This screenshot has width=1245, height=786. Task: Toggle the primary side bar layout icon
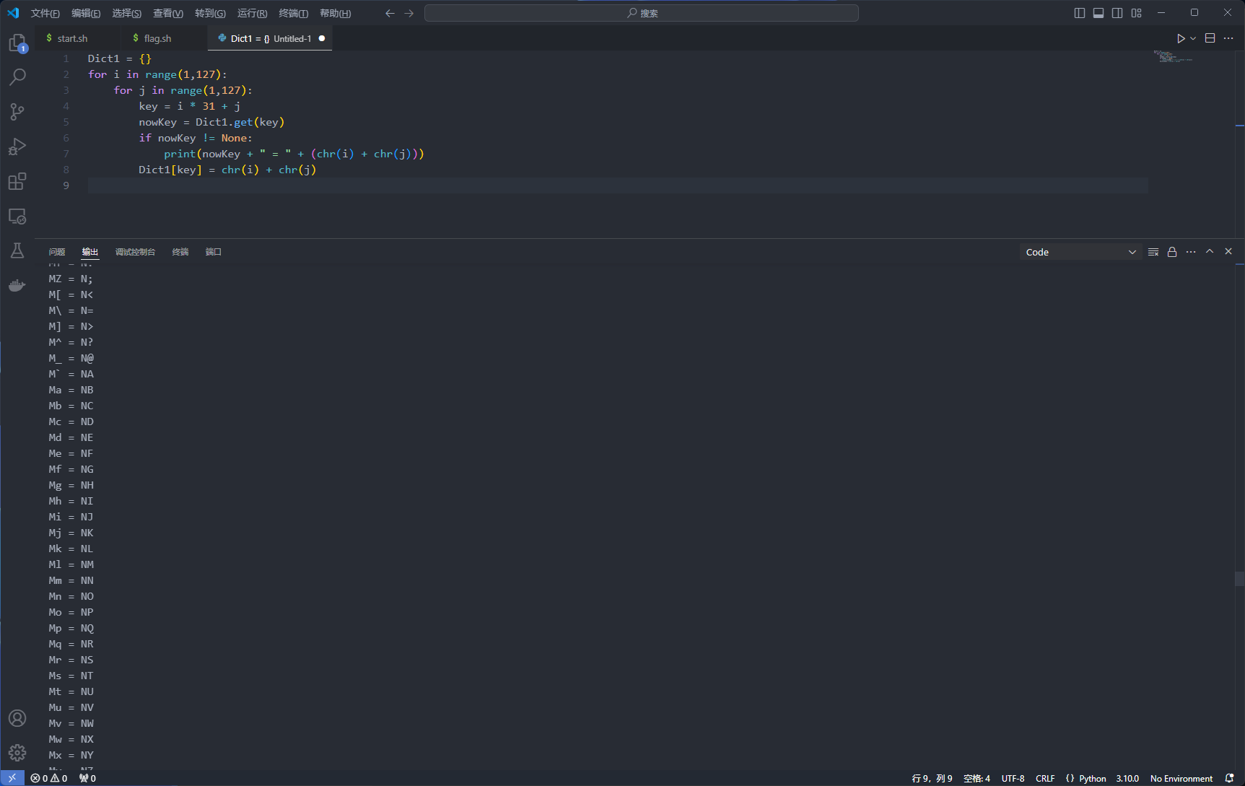click(1080, 13)
